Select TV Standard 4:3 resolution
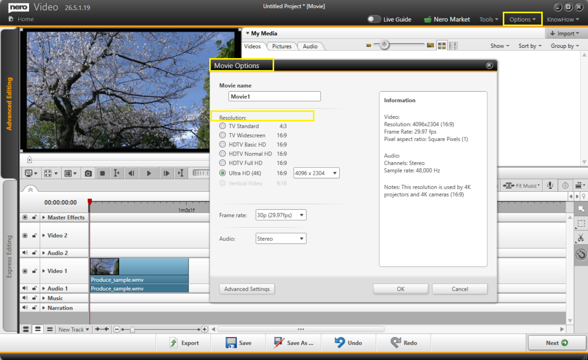The image size is (588, 360). click(x=222, y=126)
